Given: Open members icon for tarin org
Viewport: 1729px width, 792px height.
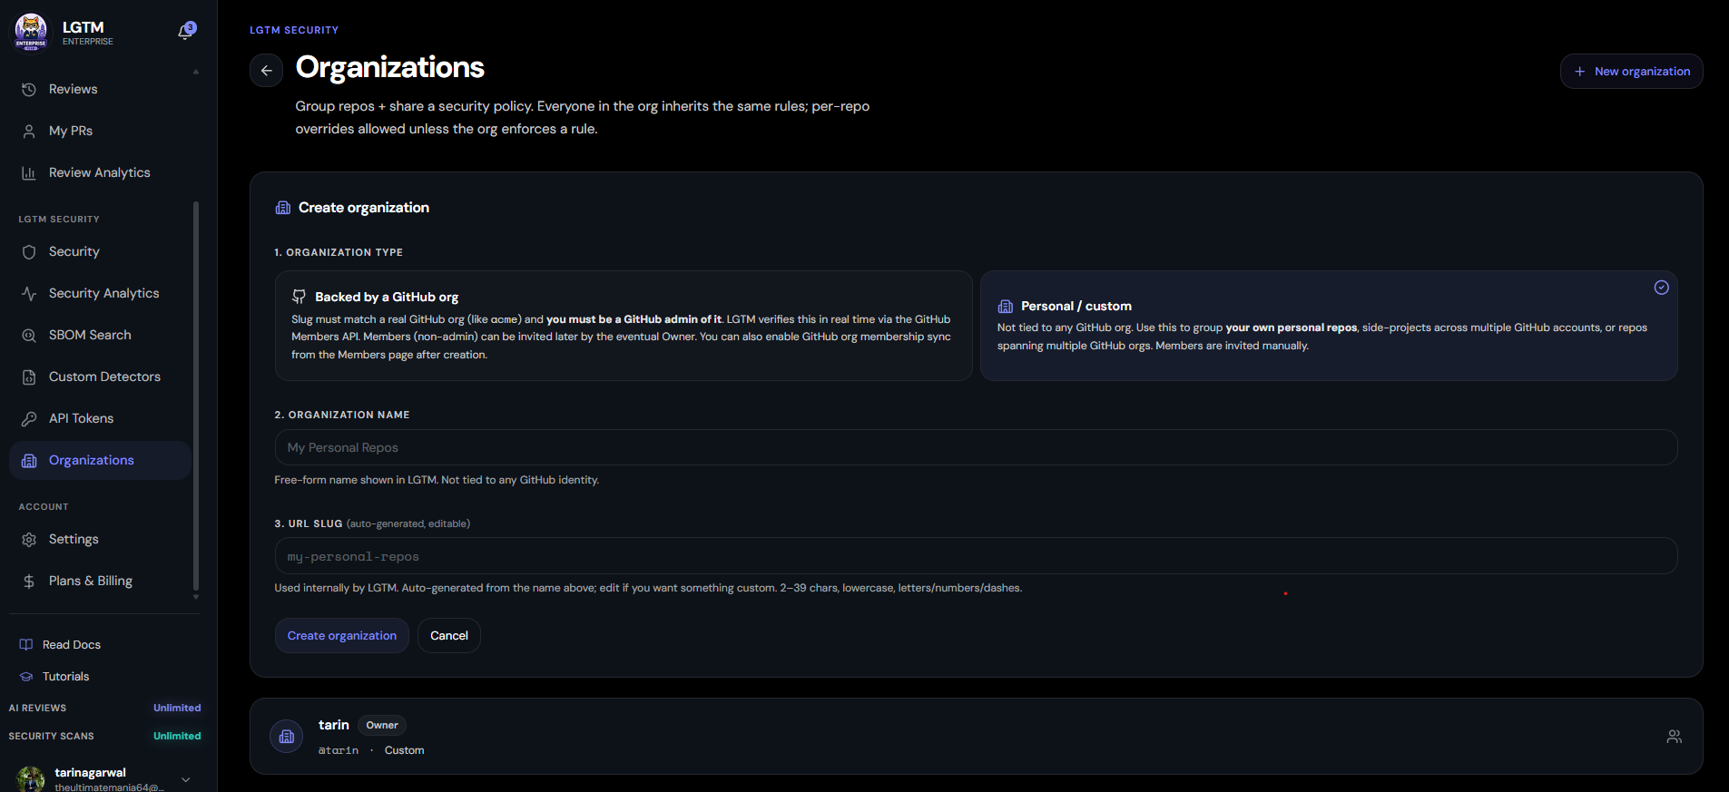Looking at the screenshot, I should click(1675, 737).
